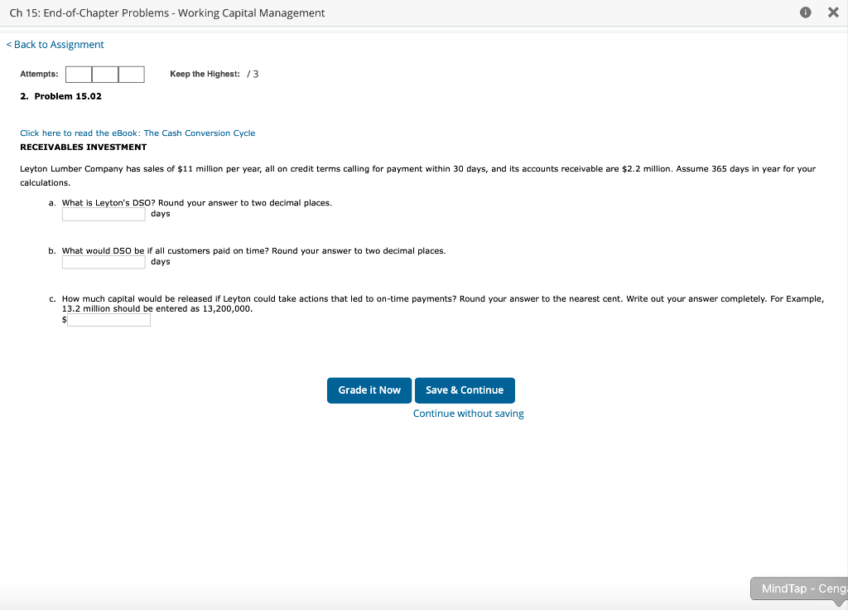The height and width of the screenshot is (610, 848).
Task: Select the third Attempts box
Action: pos(132,74)
